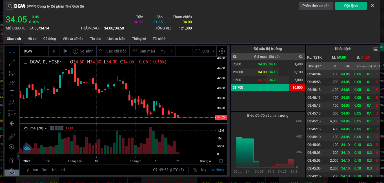Select the pitchfork and Gann tools icon

pyautogui.click(x=12, y=73)
